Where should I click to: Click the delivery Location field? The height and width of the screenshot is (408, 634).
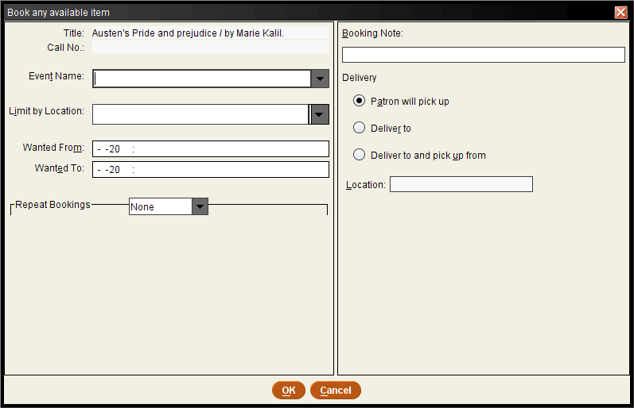[461, 184]
